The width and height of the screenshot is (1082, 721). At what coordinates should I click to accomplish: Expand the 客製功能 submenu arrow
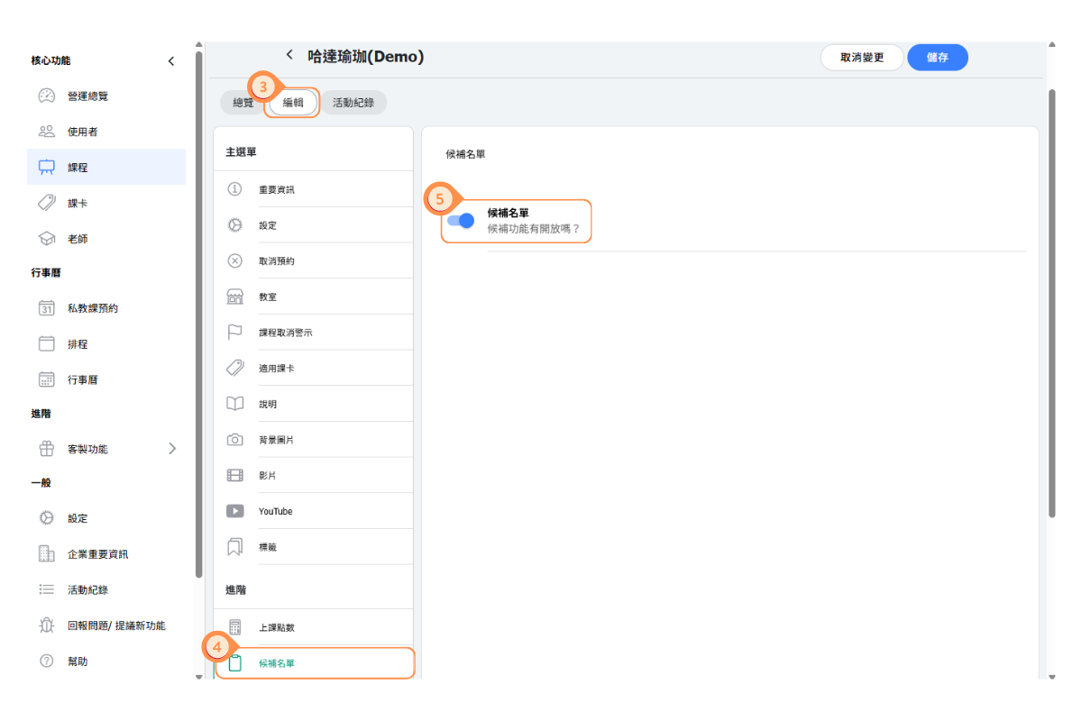pyautogui.click(x=172, y=449)
